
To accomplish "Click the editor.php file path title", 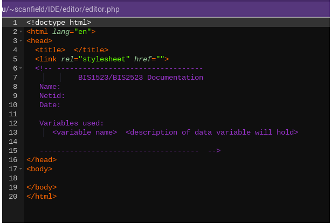I will point(61,9).
